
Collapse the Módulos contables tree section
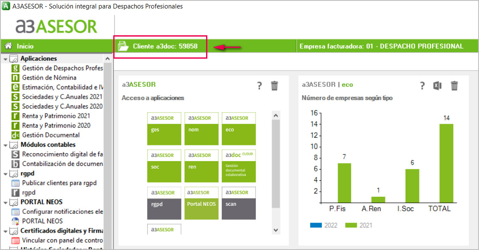tap(6, 145)
